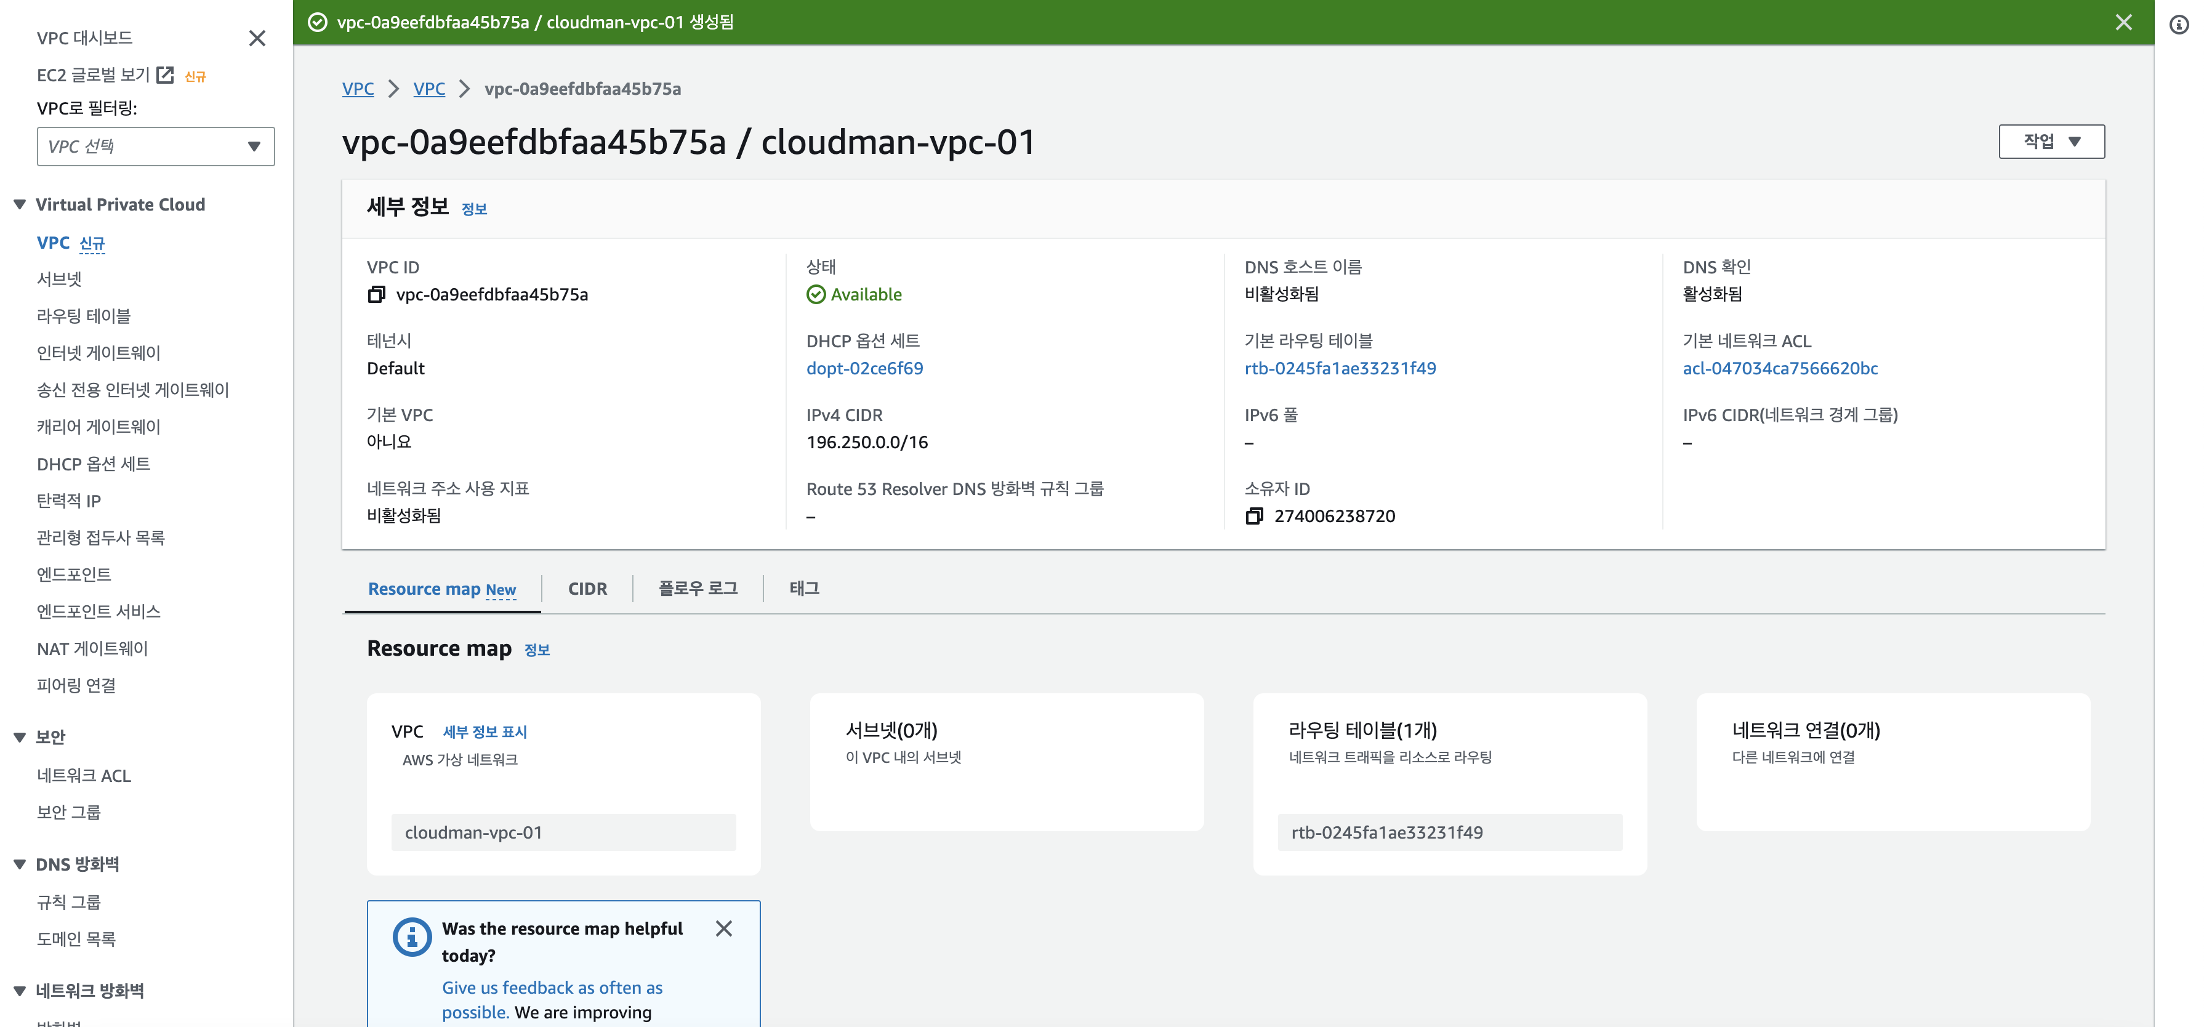This screenshot has height=1027, width=2204.
Task: Switch to the 플로우 로그 tab
Action: [698, 589]
